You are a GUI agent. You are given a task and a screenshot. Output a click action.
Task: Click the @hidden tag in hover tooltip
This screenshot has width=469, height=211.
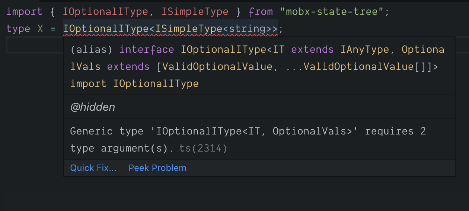[93, 107]
